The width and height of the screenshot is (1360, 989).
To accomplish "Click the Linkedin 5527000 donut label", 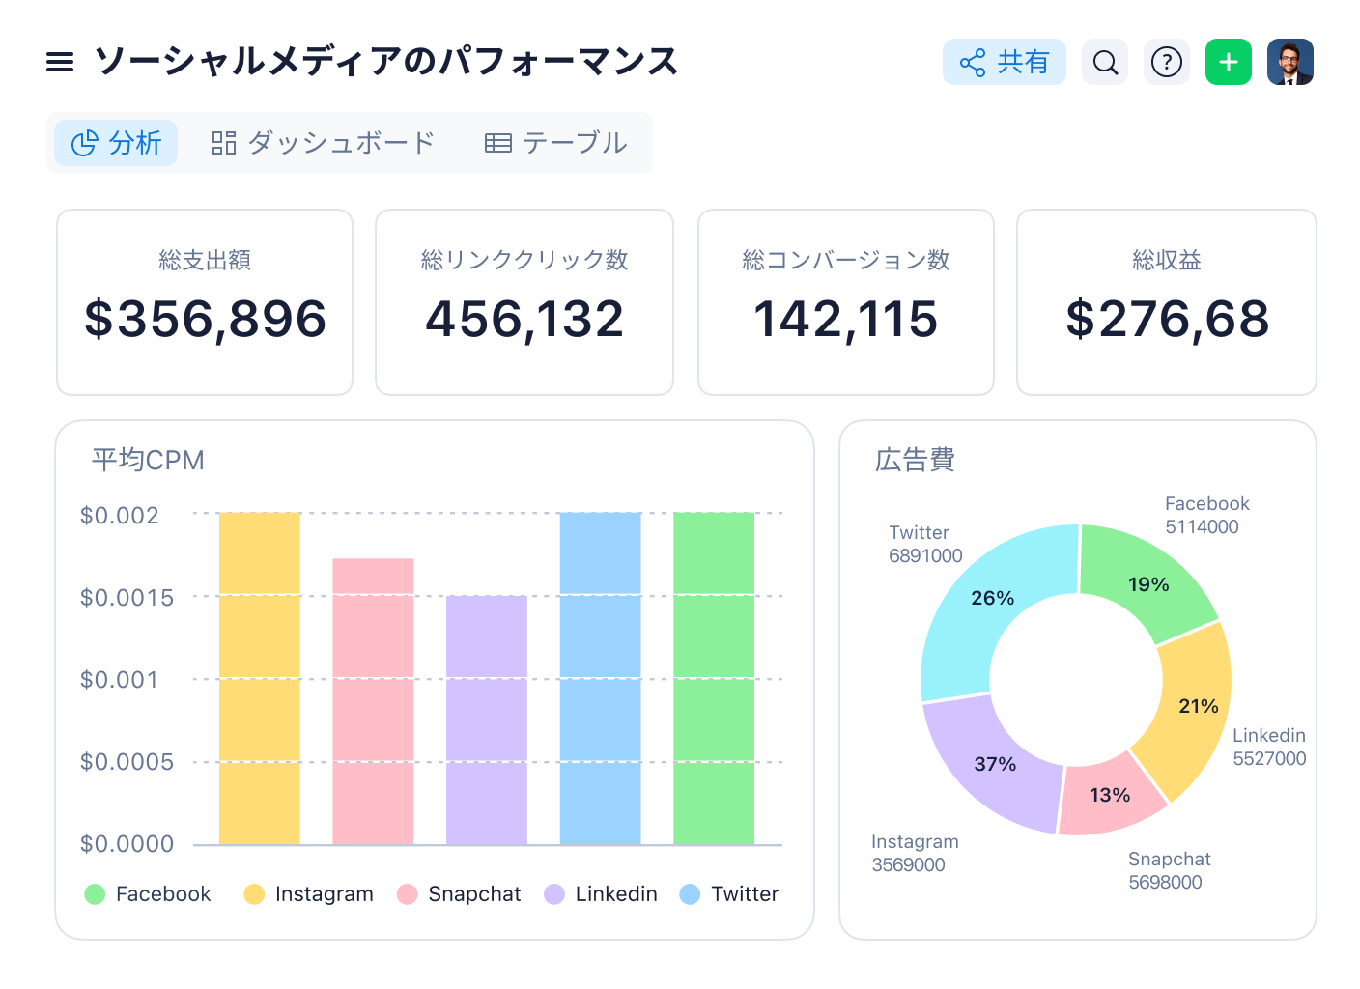I will click(1269, 747).
